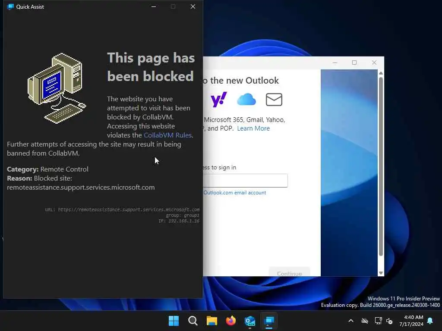Close the Quick Assist window
The image size is (442, 331).
[x=193, y=6]
